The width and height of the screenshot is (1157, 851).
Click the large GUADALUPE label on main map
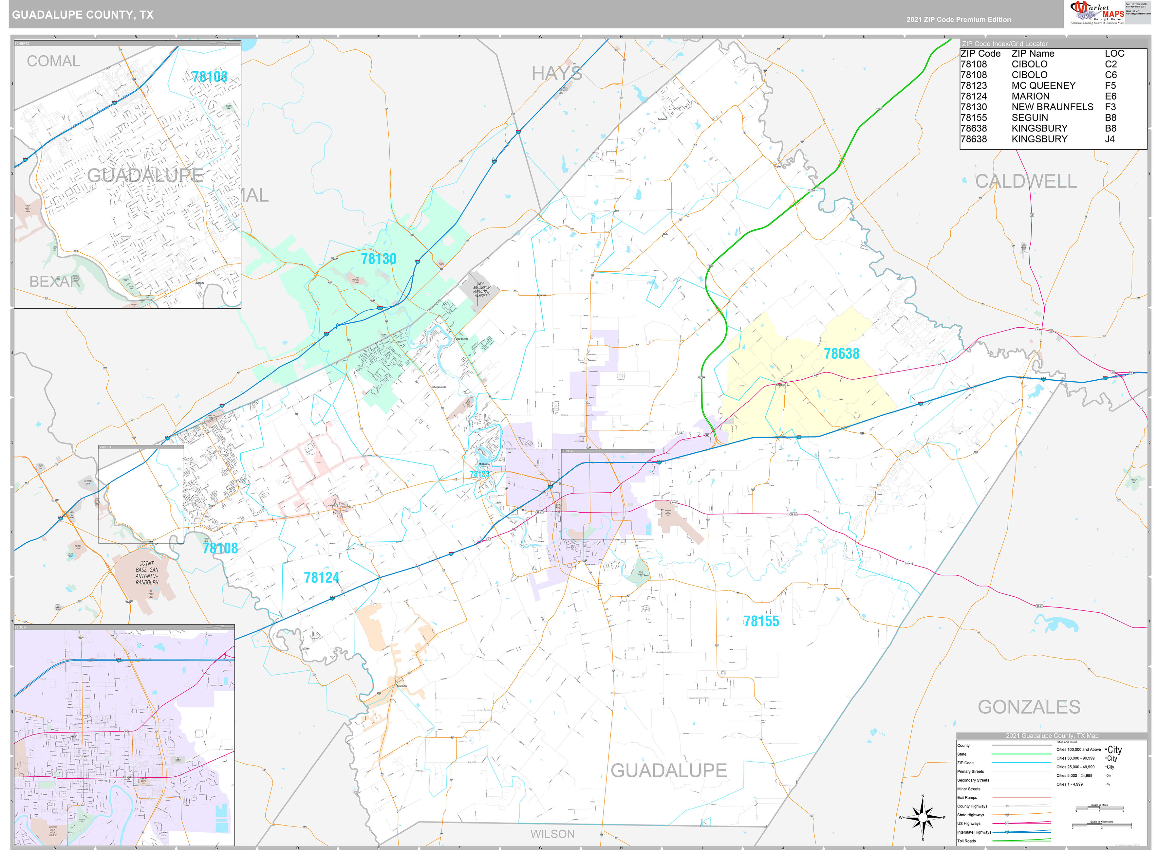point(669,770)
